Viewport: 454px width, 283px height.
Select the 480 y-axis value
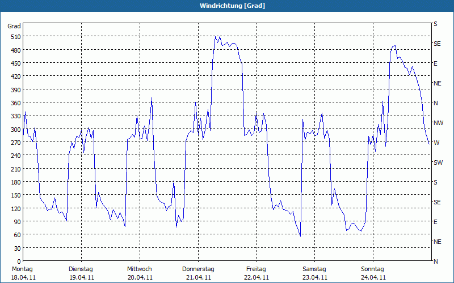coord(16,50)
